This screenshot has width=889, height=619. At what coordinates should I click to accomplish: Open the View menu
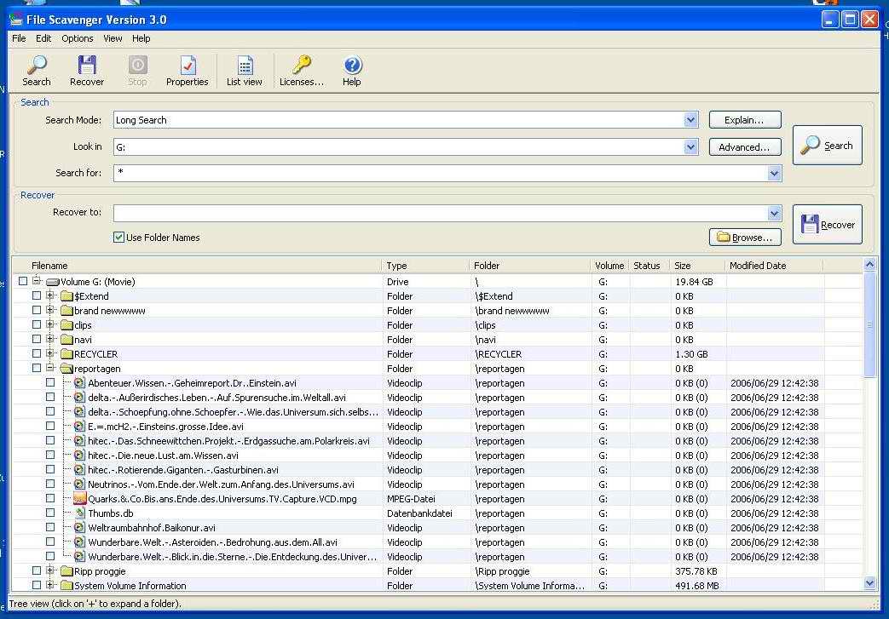[x=113, y=38]
